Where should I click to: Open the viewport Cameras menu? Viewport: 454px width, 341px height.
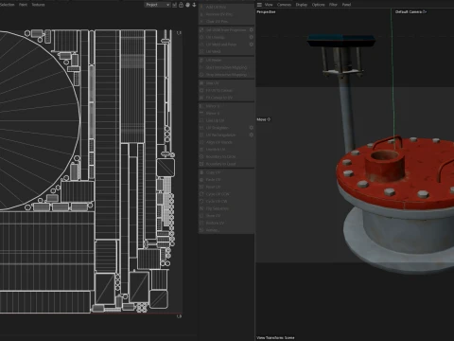(x=284, y=5)
